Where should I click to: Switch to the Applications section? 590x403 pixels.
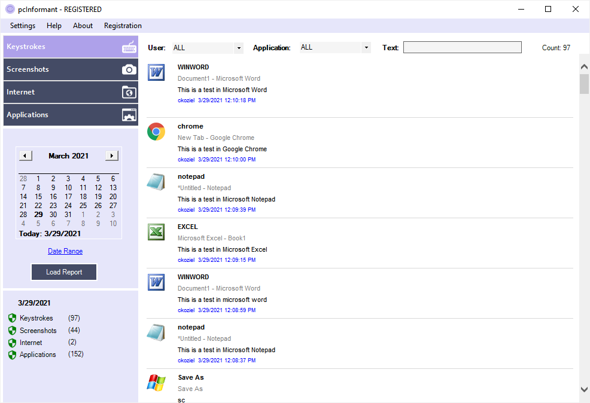[x=71, y=115]
